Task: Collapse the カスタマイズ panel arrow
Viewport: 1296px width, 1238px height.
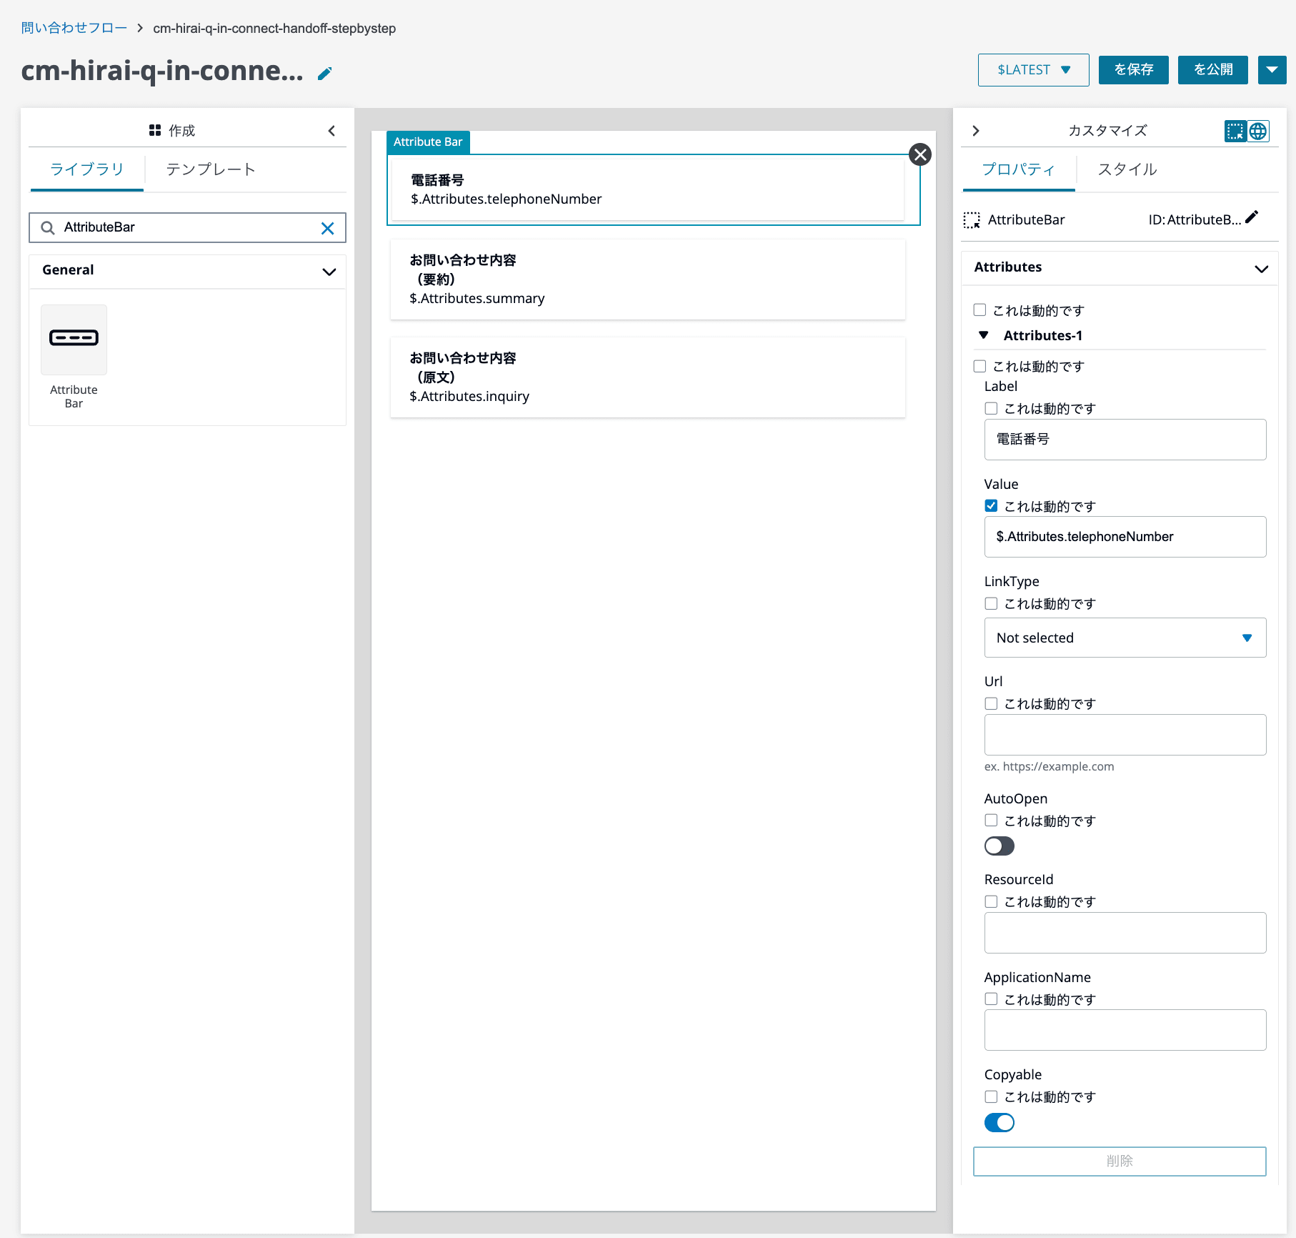Action: coord(976,131)
